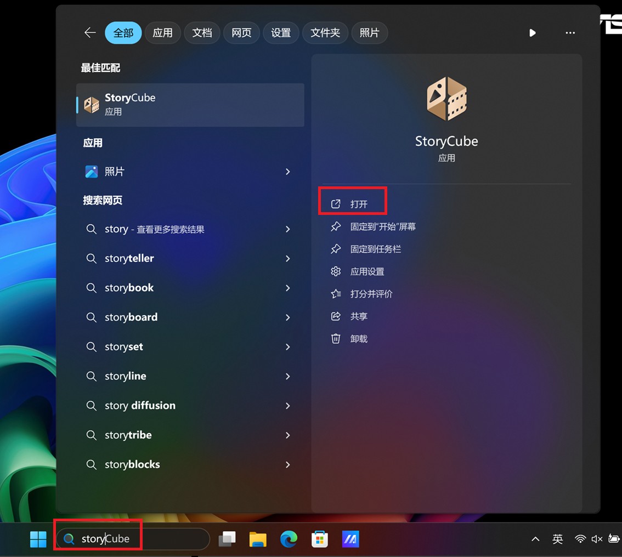Choose 固定到"开始"屏幕 option
Viewport: 622px width, 557px height.
(383, 227)
